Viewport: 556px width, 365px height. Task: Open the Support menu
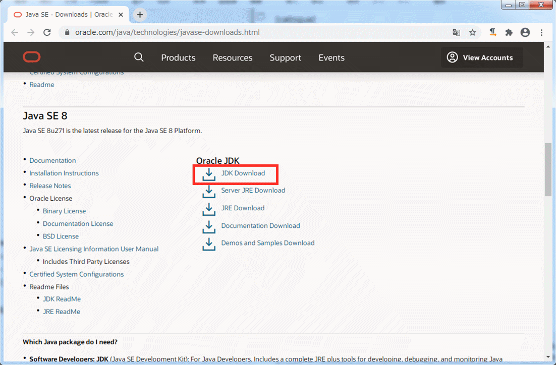(286, 57)
